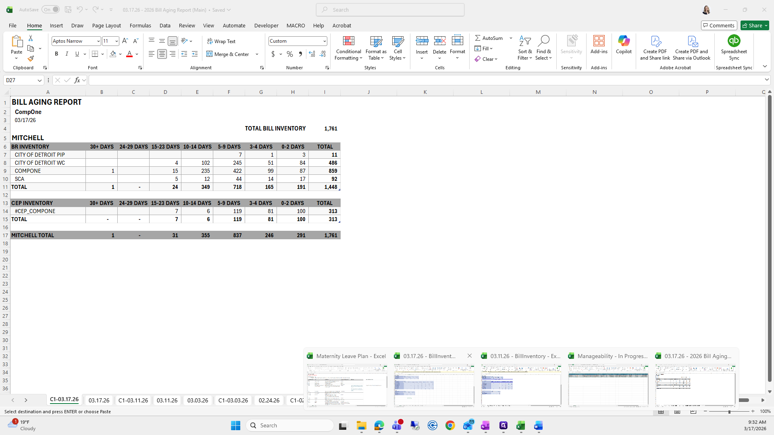Image resolution: width=774 pixels, height=435 pixels.
Task: Click the Copilot icon in ribbon
Action: [x=623, y=44]
